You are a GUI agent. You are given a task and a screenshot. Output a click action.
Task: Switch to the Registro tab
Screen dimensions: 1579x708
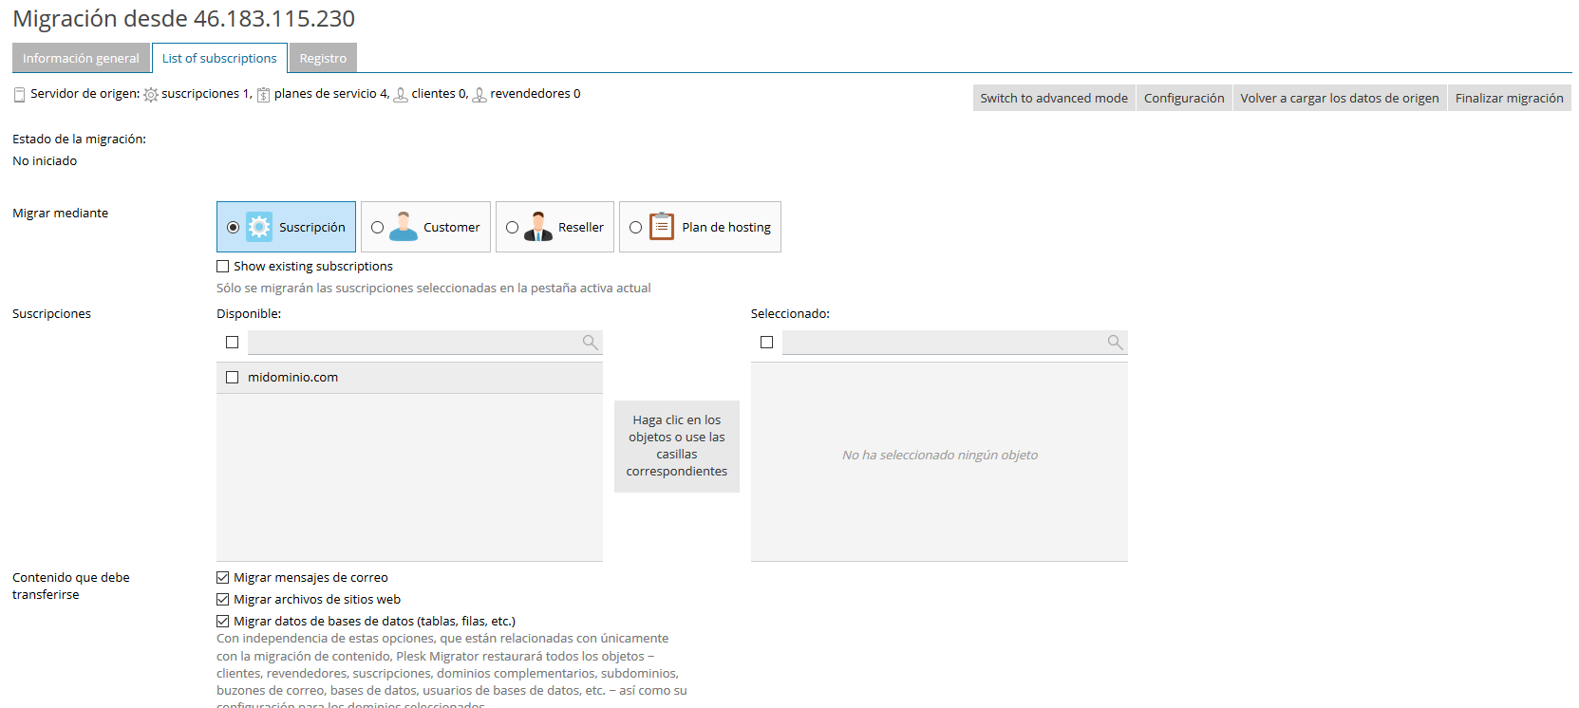[x=323, y=58]
